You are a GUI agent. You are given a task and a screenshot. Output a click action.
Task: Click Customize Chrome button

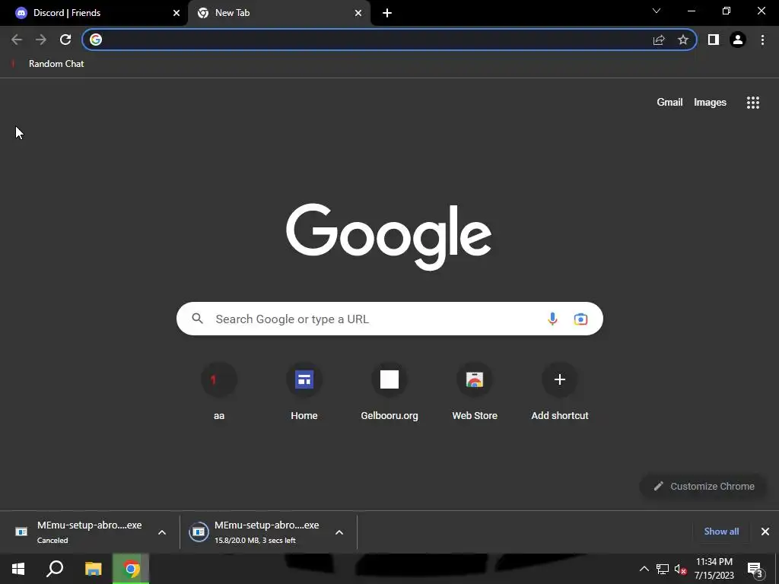pos(704,486)
